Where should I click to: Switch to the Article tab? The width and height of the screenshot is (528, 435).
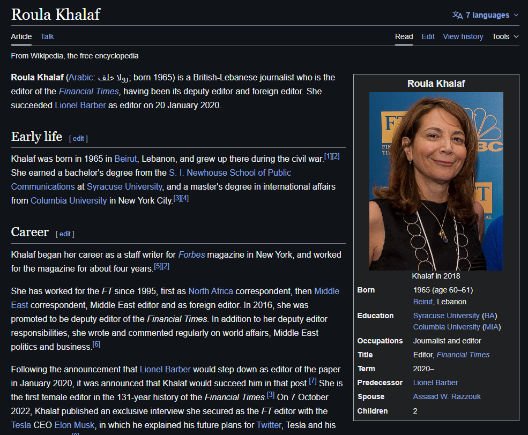pos(21,36)
